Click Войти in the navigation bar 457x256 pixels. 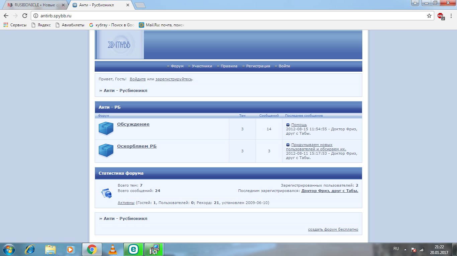pos(284,66)
